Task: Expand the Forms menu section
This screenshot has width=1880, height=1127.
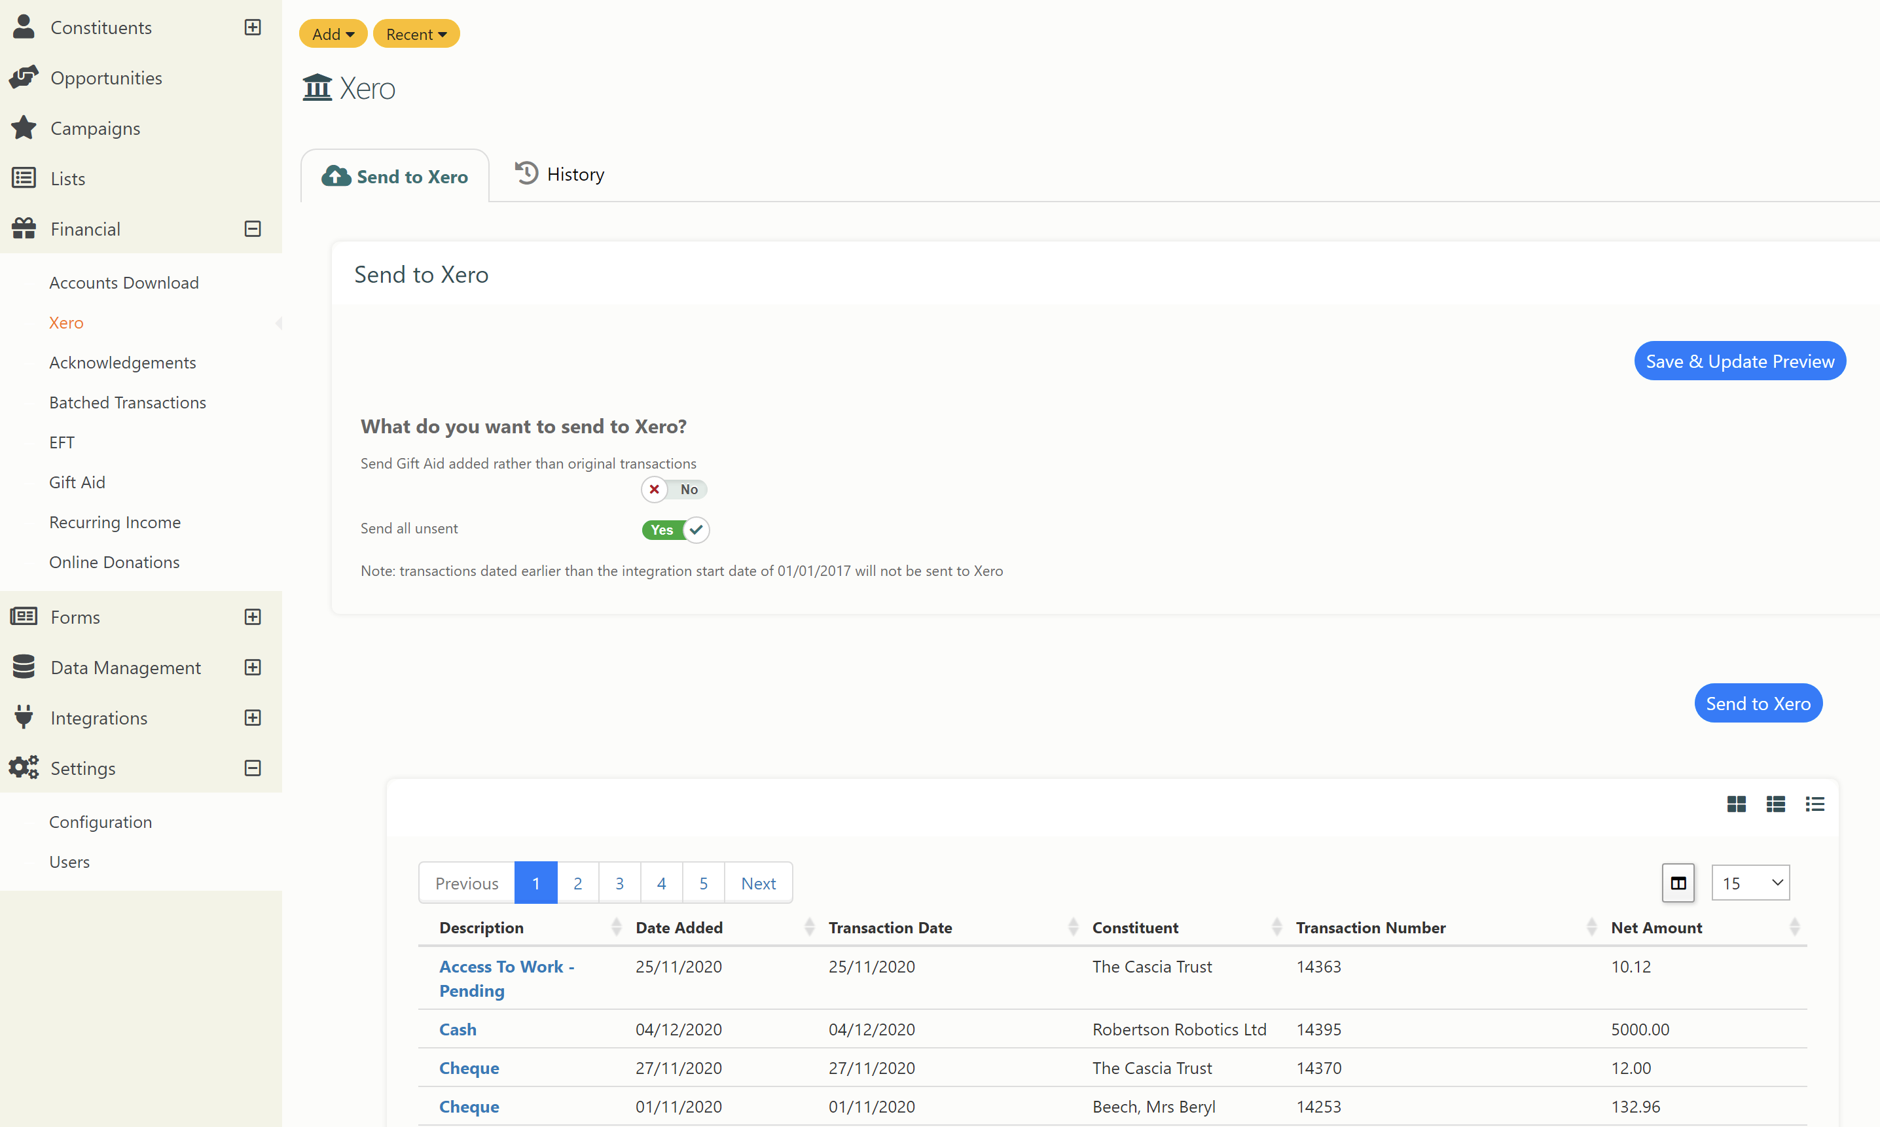Action: pos(253,617)
